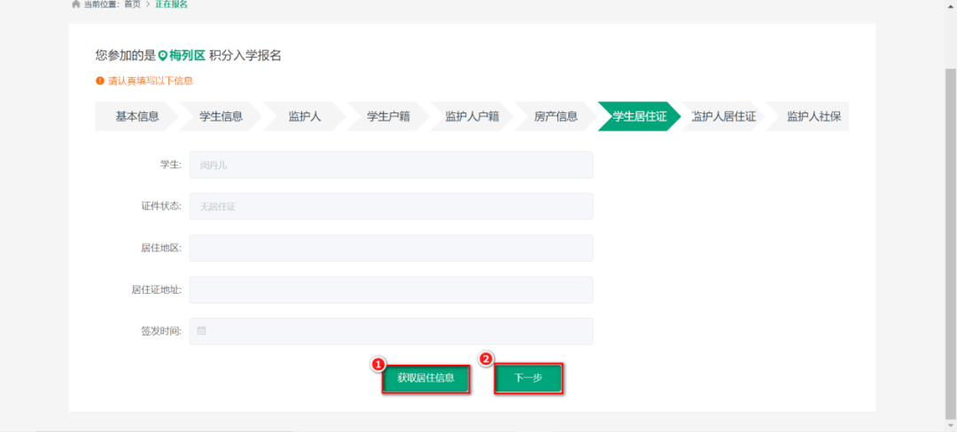Open the 监护人户籍 step

point(471,116)
